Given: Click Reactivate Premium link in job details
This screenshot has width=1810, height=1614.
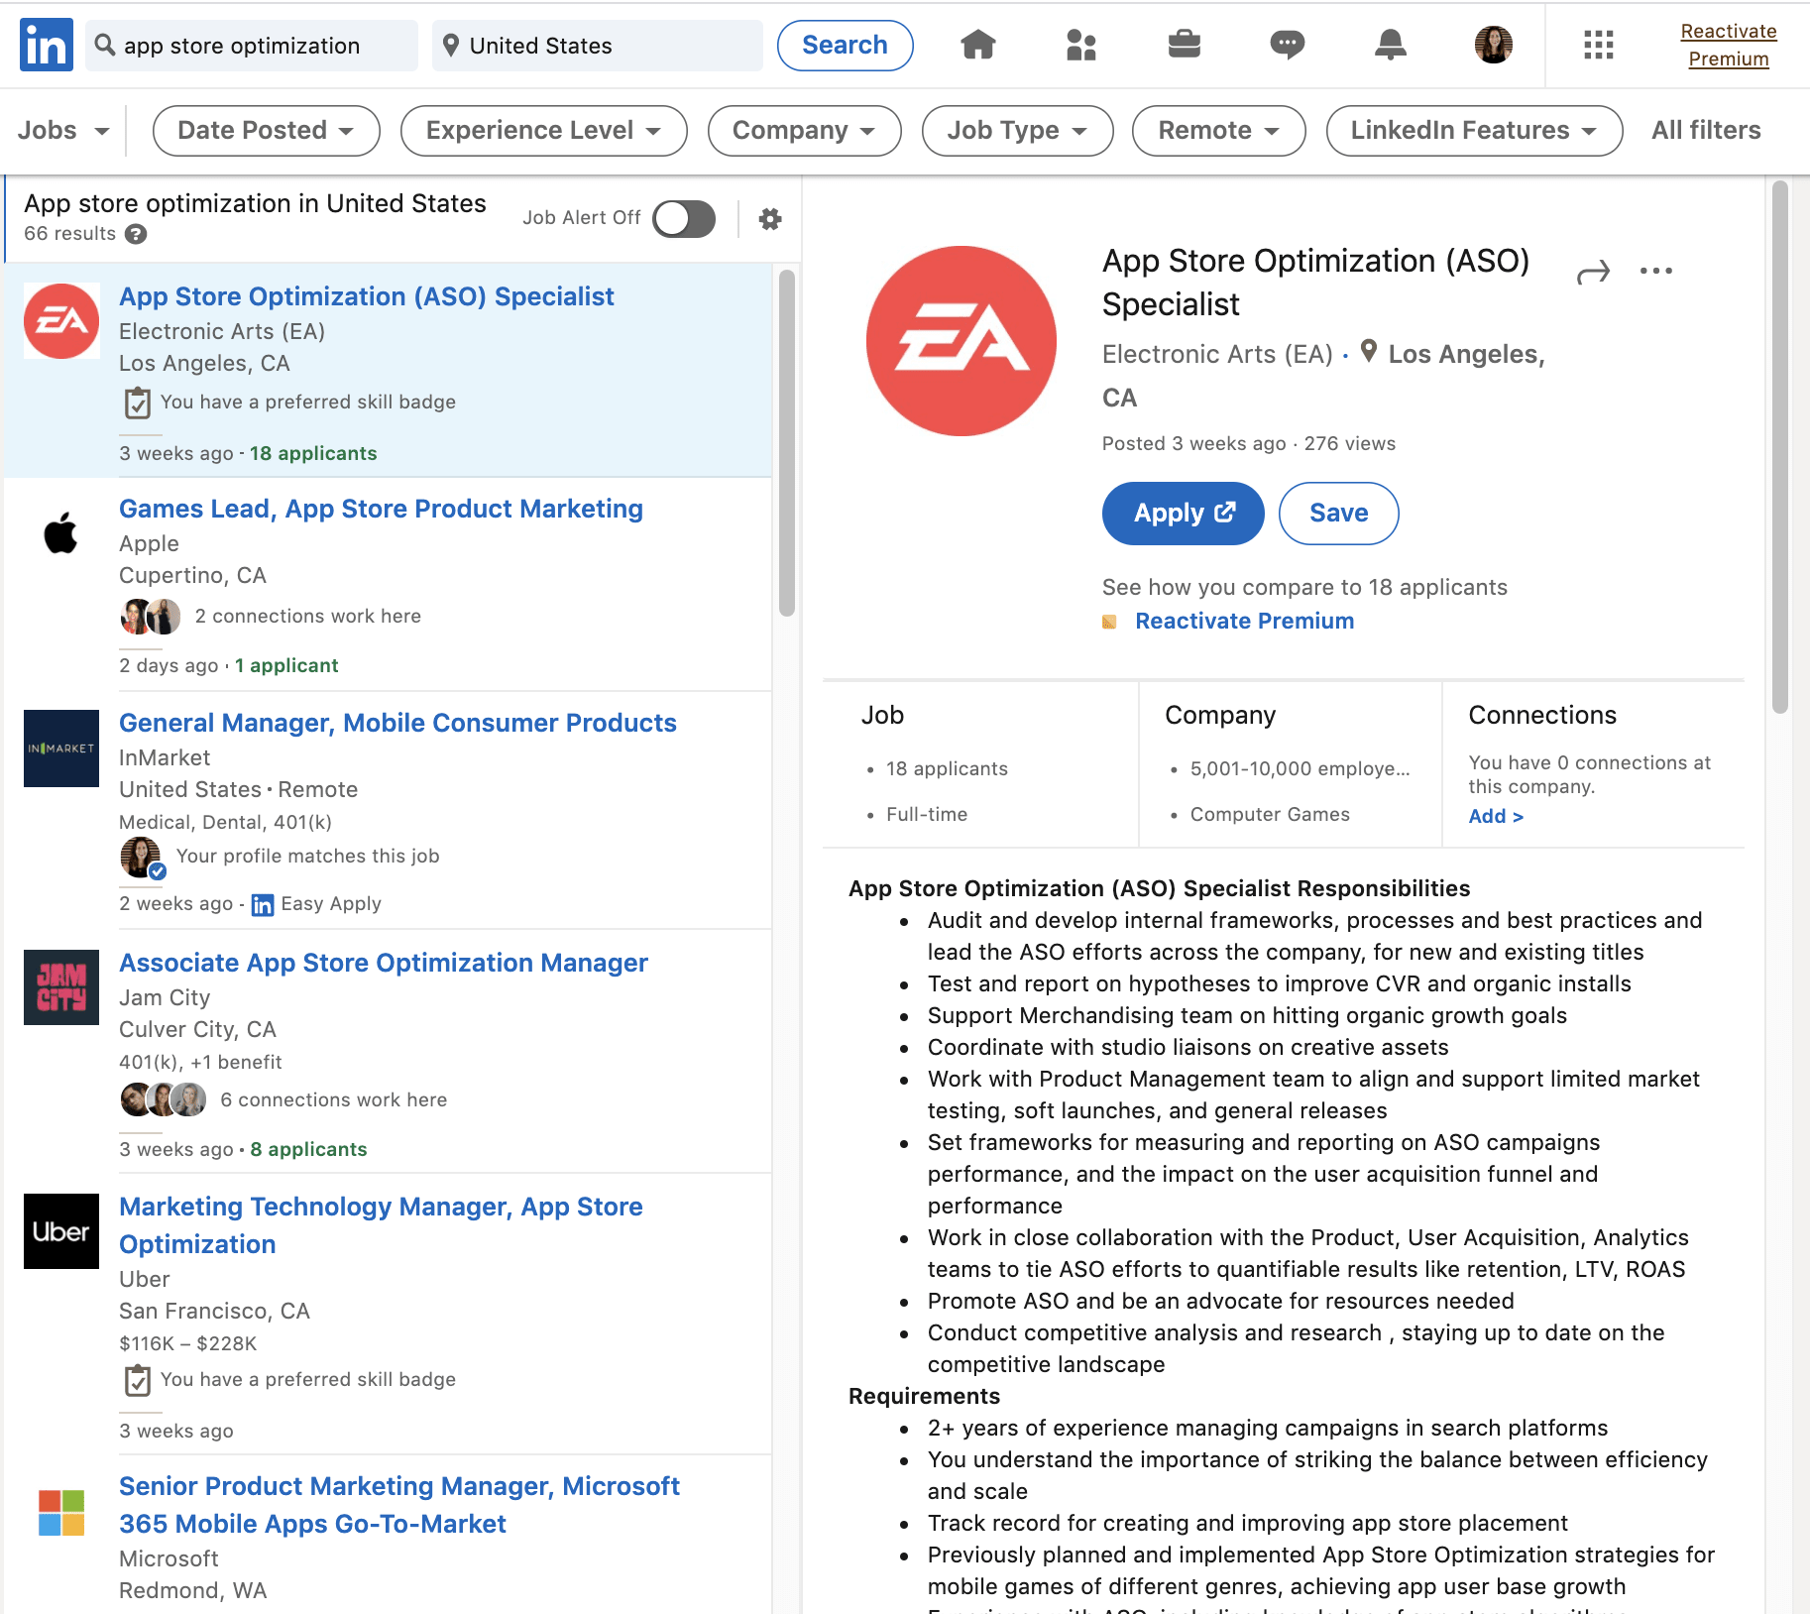Looking at the screenshot, I should tap(1245, 622).
